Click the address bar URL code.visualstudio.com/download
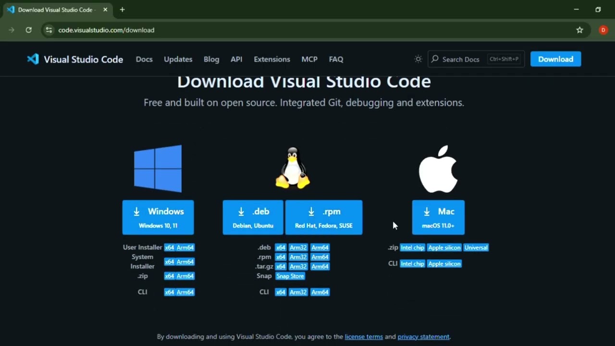Viewport: 615px width, 346px height. click(106, 30)
